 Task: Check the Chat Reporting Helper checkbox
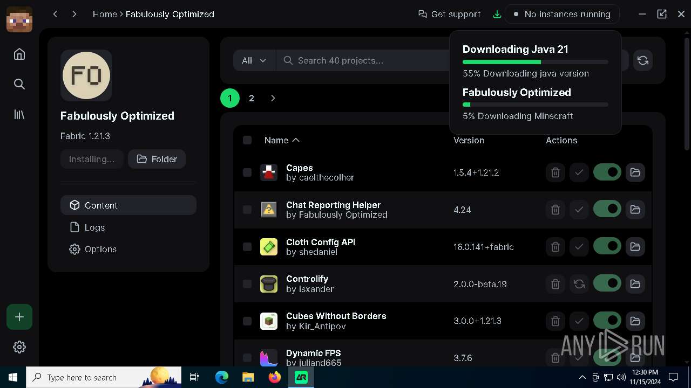247,210
